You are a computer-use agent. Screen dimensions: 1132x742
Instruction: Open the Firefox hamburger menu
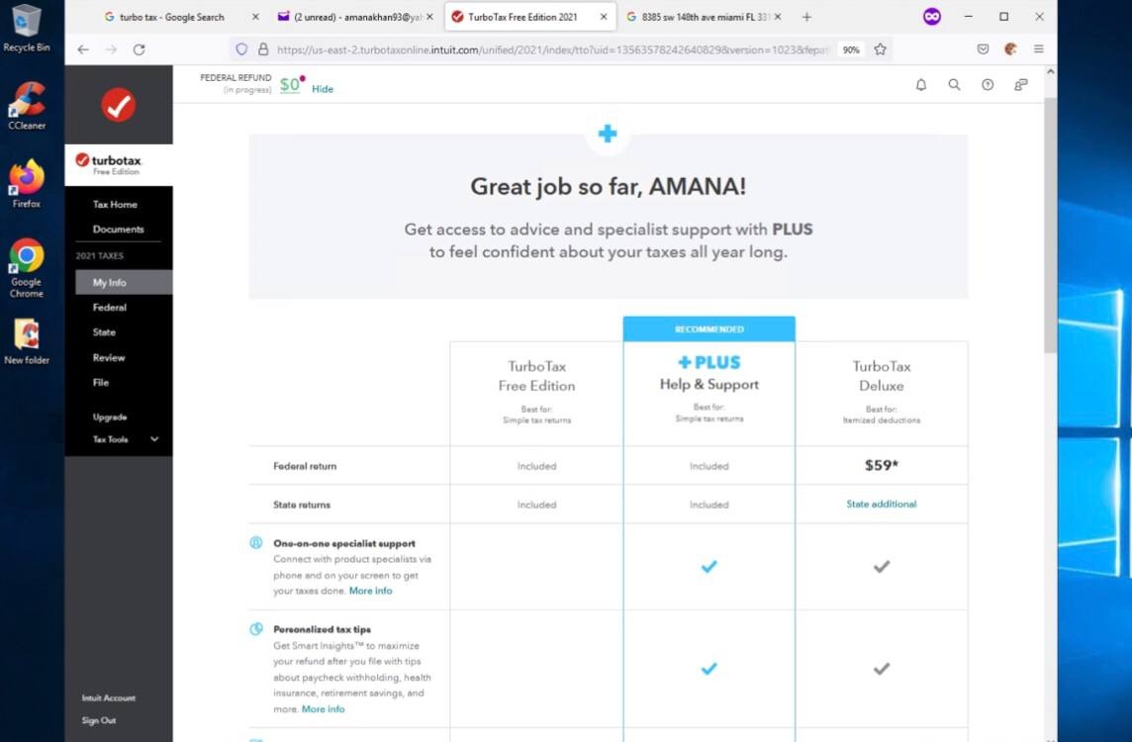1039,49
